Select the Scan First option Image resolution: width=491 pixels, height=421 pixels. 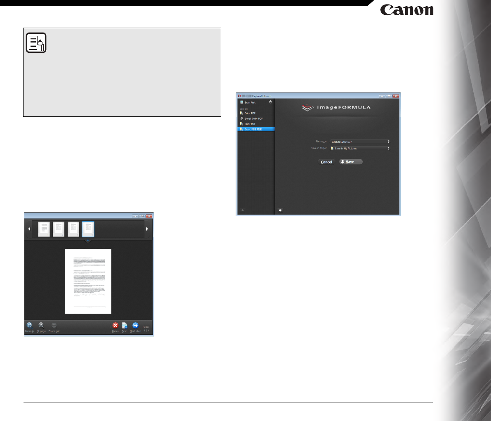tap(250, 102)
